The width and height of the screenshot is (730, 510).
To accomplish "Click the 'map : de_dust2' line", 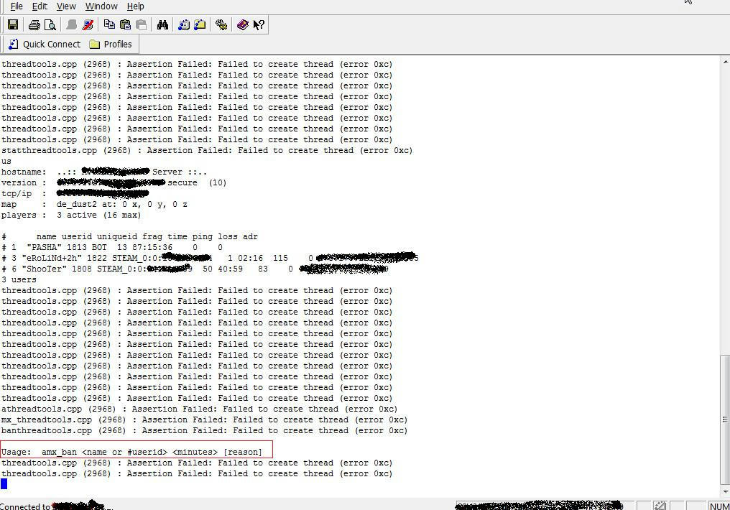I will (94, 204).
